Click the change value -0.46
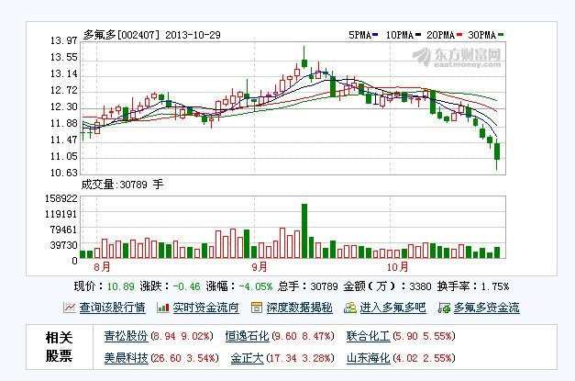Screen dimensions: 575x381 [187, 286]
